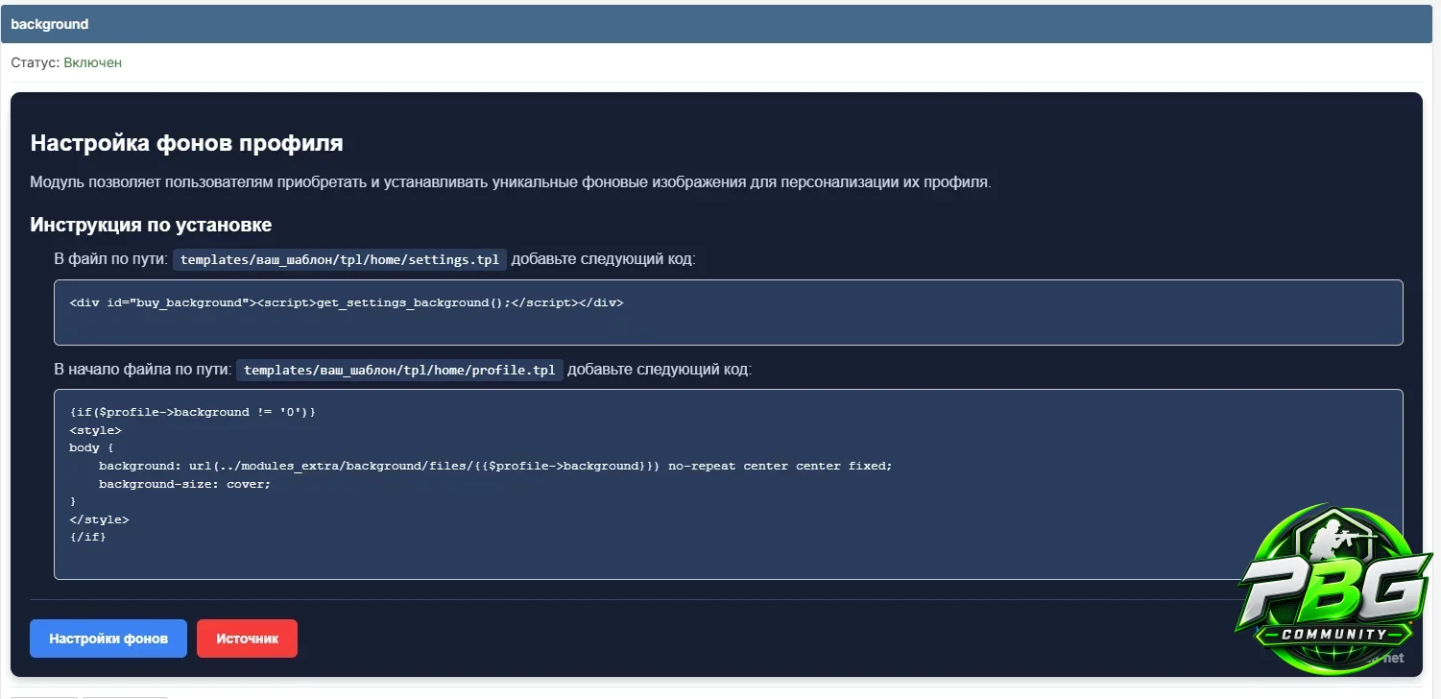Click the "В начало файла по пути:" text
Viewport: 1441px width, 699px height.
point(143,370)
